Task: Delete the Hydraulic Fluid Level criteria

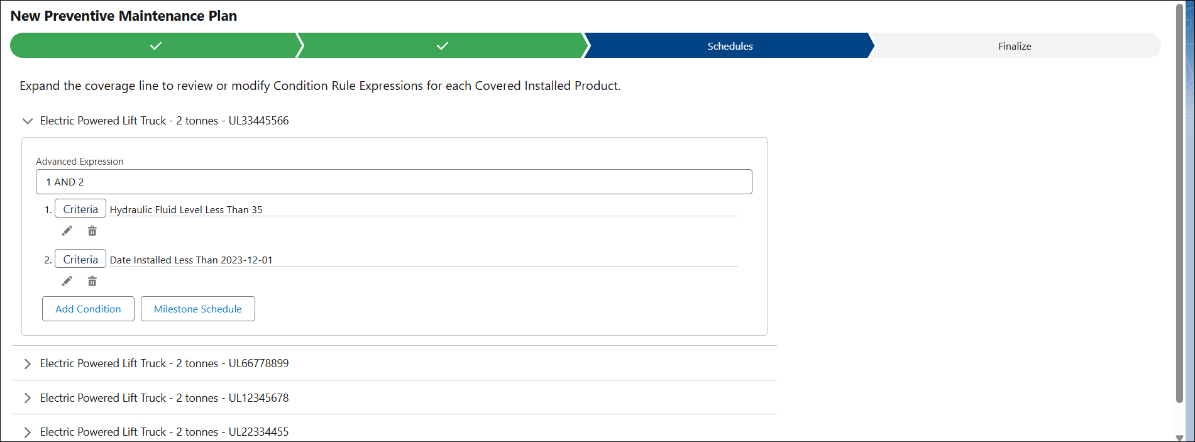Action: 92,231
